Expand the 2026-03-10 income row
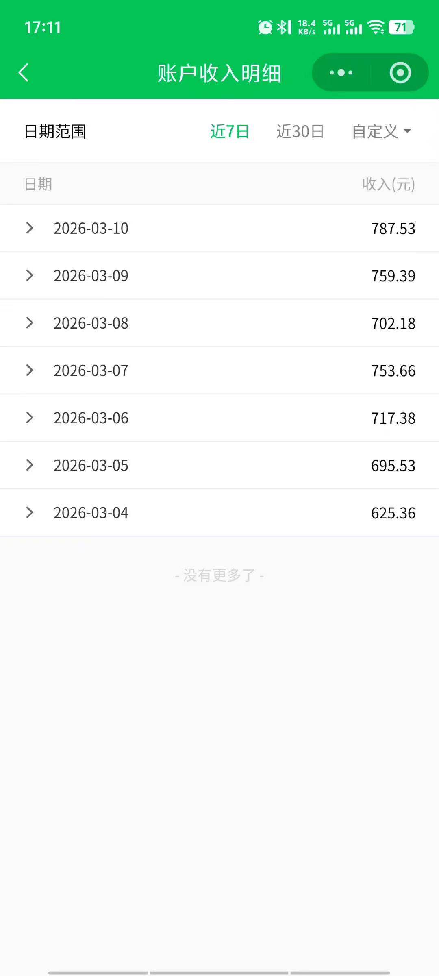Viewport: 439px width, 976px height. pyautogui.click(x=29, y=228)
